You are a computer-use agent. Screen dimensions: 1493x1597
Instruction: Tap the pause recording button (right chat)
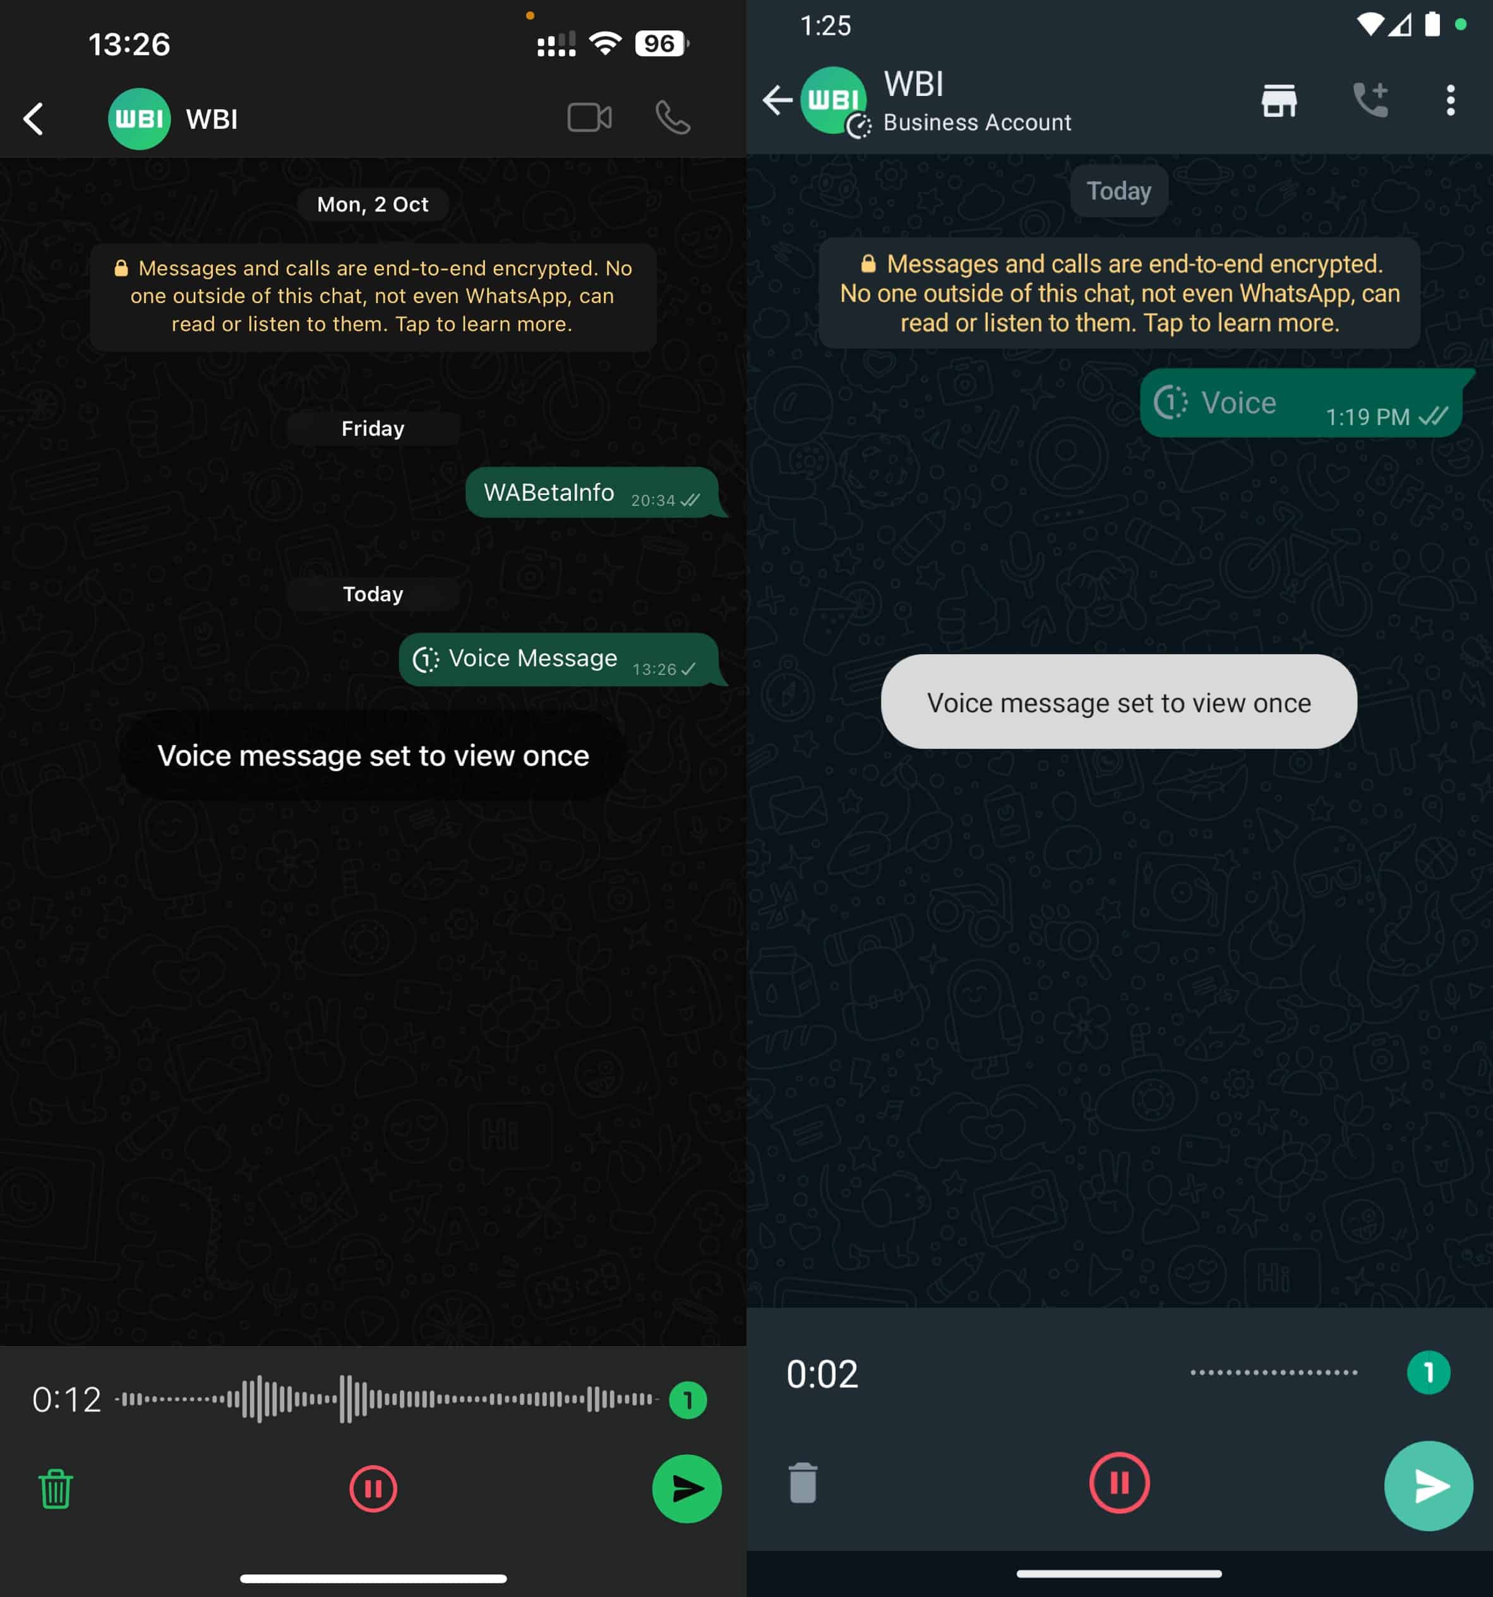click(1118, 1483)
